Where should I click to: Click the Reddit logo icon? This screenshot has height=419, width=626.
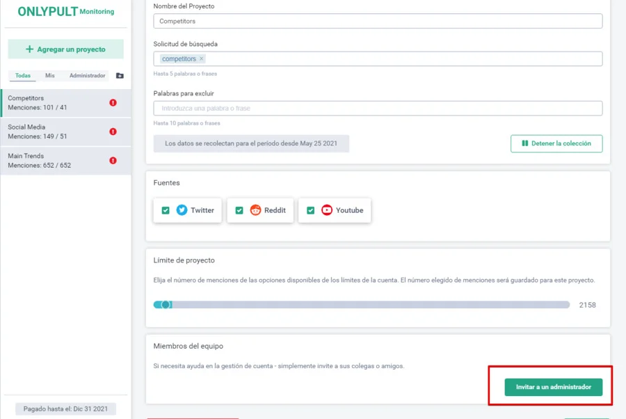coord(255,210)
